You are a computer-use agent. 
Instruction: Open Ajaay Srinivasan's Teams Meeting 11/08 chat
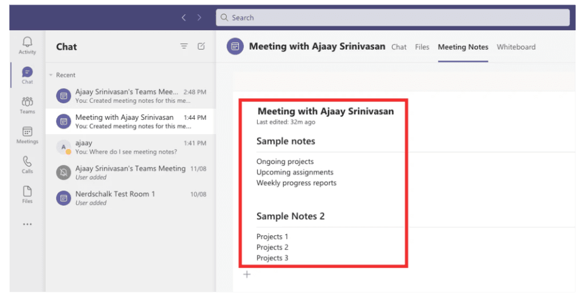point(130,172)
